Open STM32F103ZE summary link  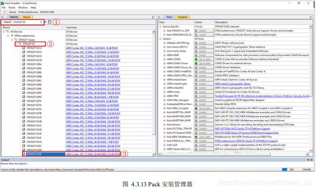93,154
